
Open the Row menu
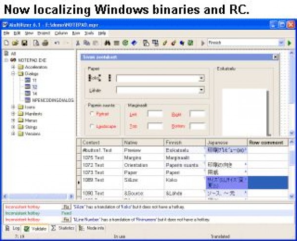76,33
